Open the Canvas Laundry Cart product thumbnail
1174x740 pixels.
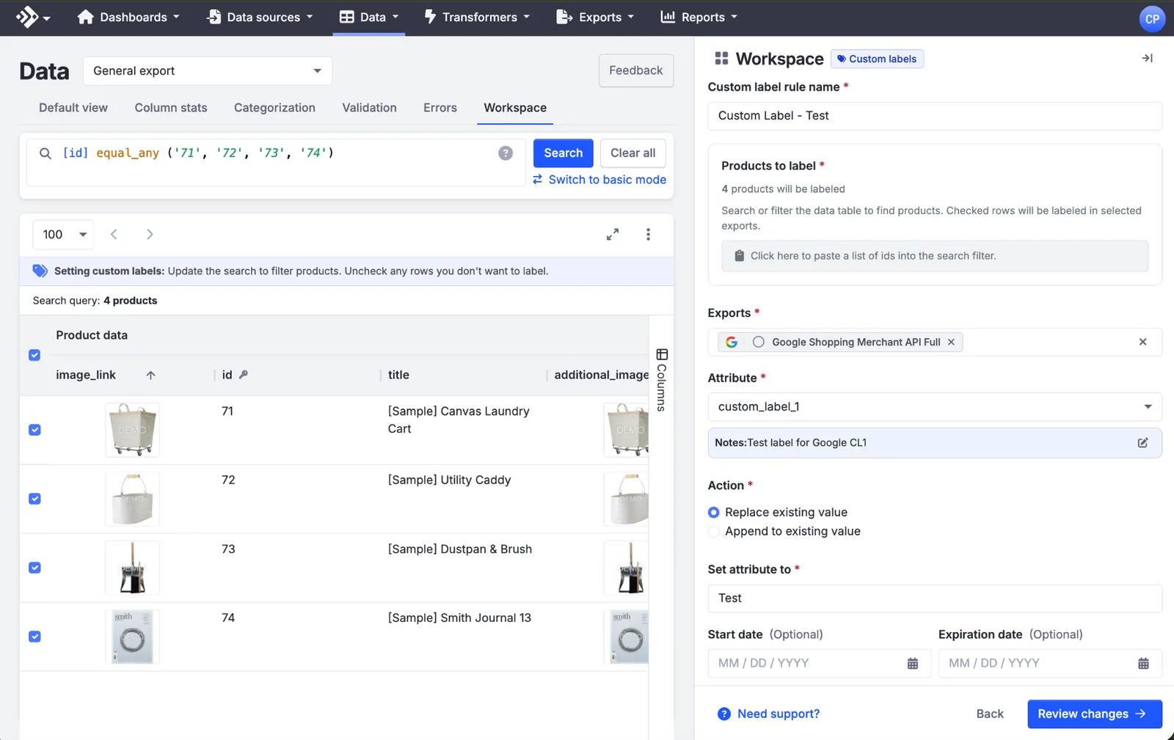(132, 430)
